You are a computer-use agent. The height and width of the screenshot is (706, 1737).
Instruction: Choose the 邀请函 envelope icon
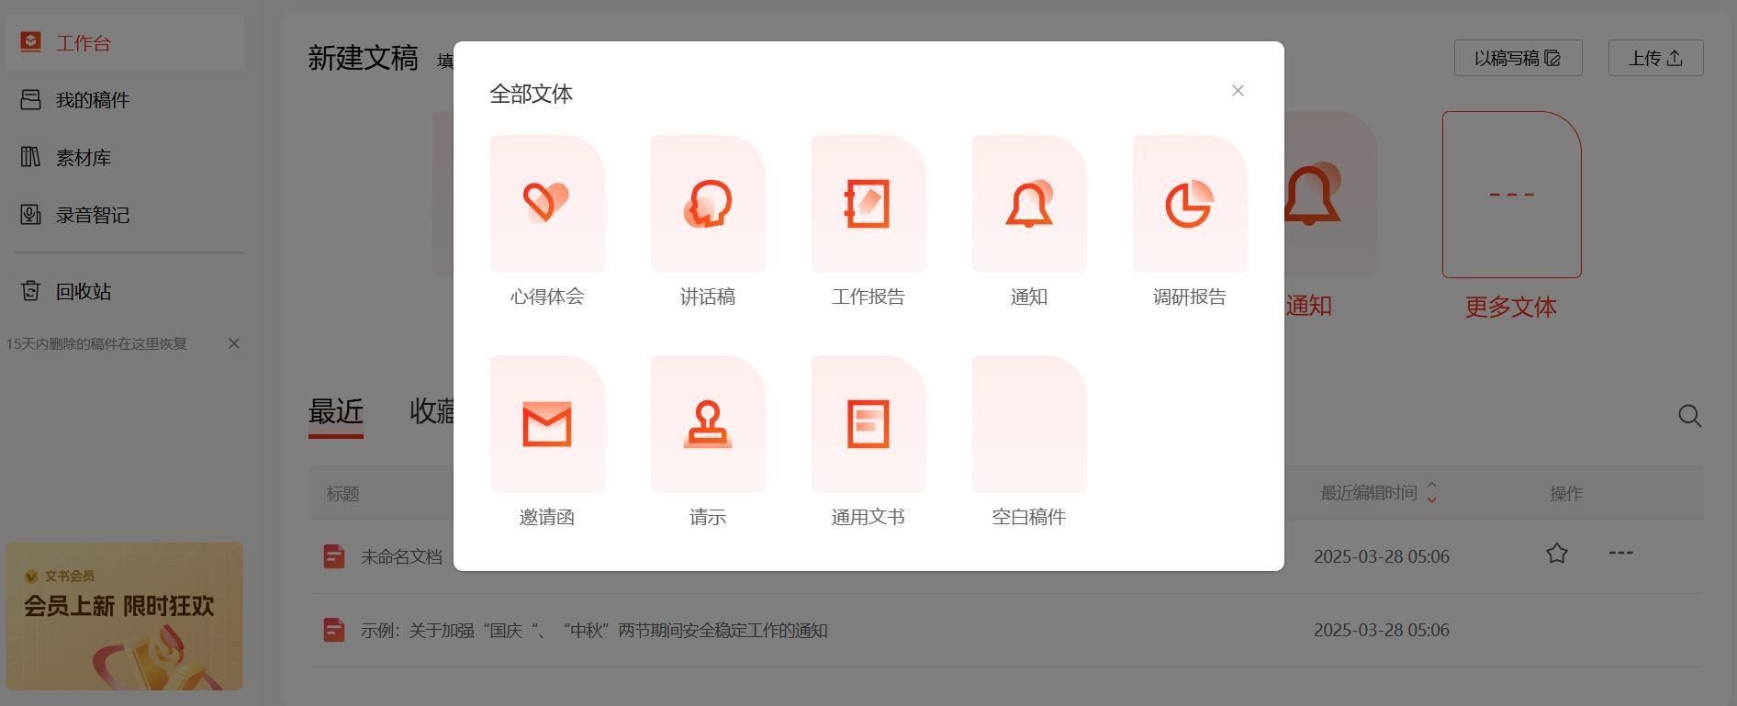pyautogui.click(x=547, y=424)
